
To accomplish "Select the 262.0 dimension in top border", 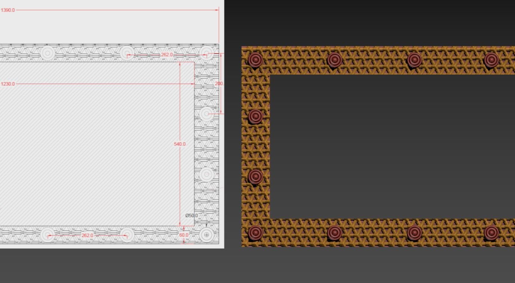I will (167, 55).
